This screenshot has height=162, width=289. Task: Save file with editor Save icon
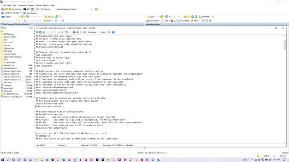click(37, 32)
